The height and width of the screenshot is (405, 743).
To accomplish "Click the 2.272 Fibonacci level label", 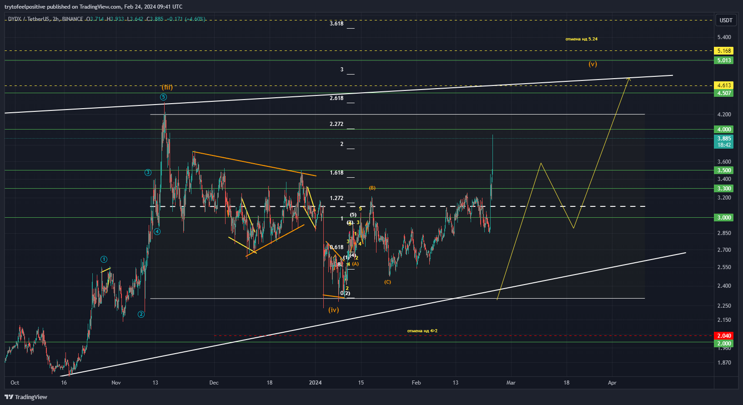I will point(336,124).
